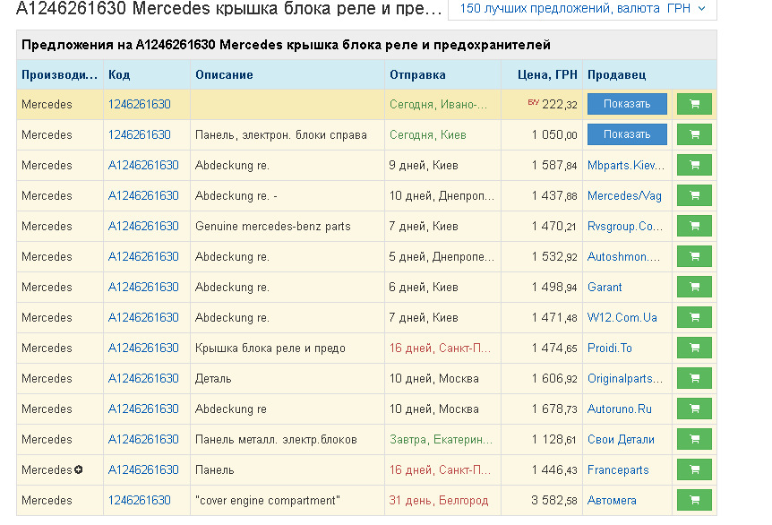The height and width of the screenshot is (525, 772).
Task: Add the Autoshmon offer to cart
Action: click(x=694, y=256)
